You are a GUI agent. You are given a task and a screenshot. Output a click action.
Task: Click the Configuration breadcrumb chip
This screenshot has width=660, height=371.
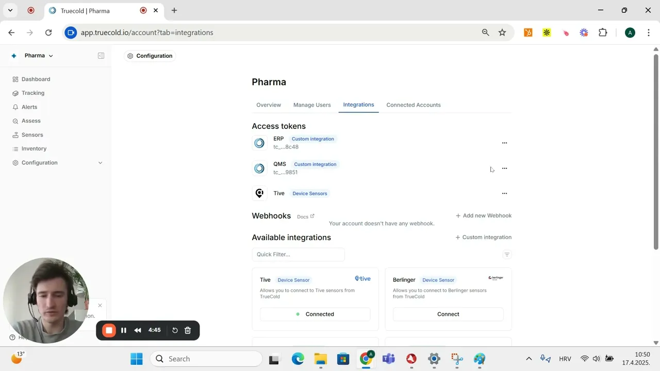point(150,56)
